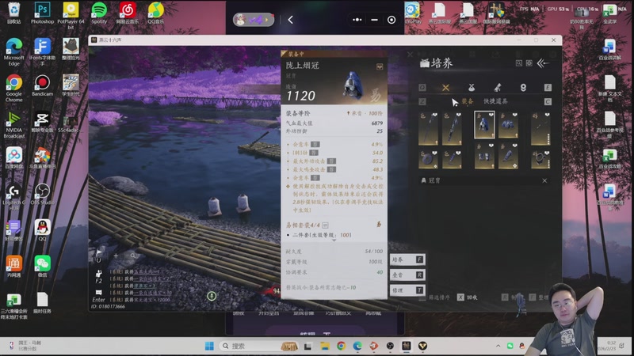Image resolution: width=634 pixels, height=356 pixels.
Task: Click the Q key tab-switch icon
Action: [x=422, y=88]
